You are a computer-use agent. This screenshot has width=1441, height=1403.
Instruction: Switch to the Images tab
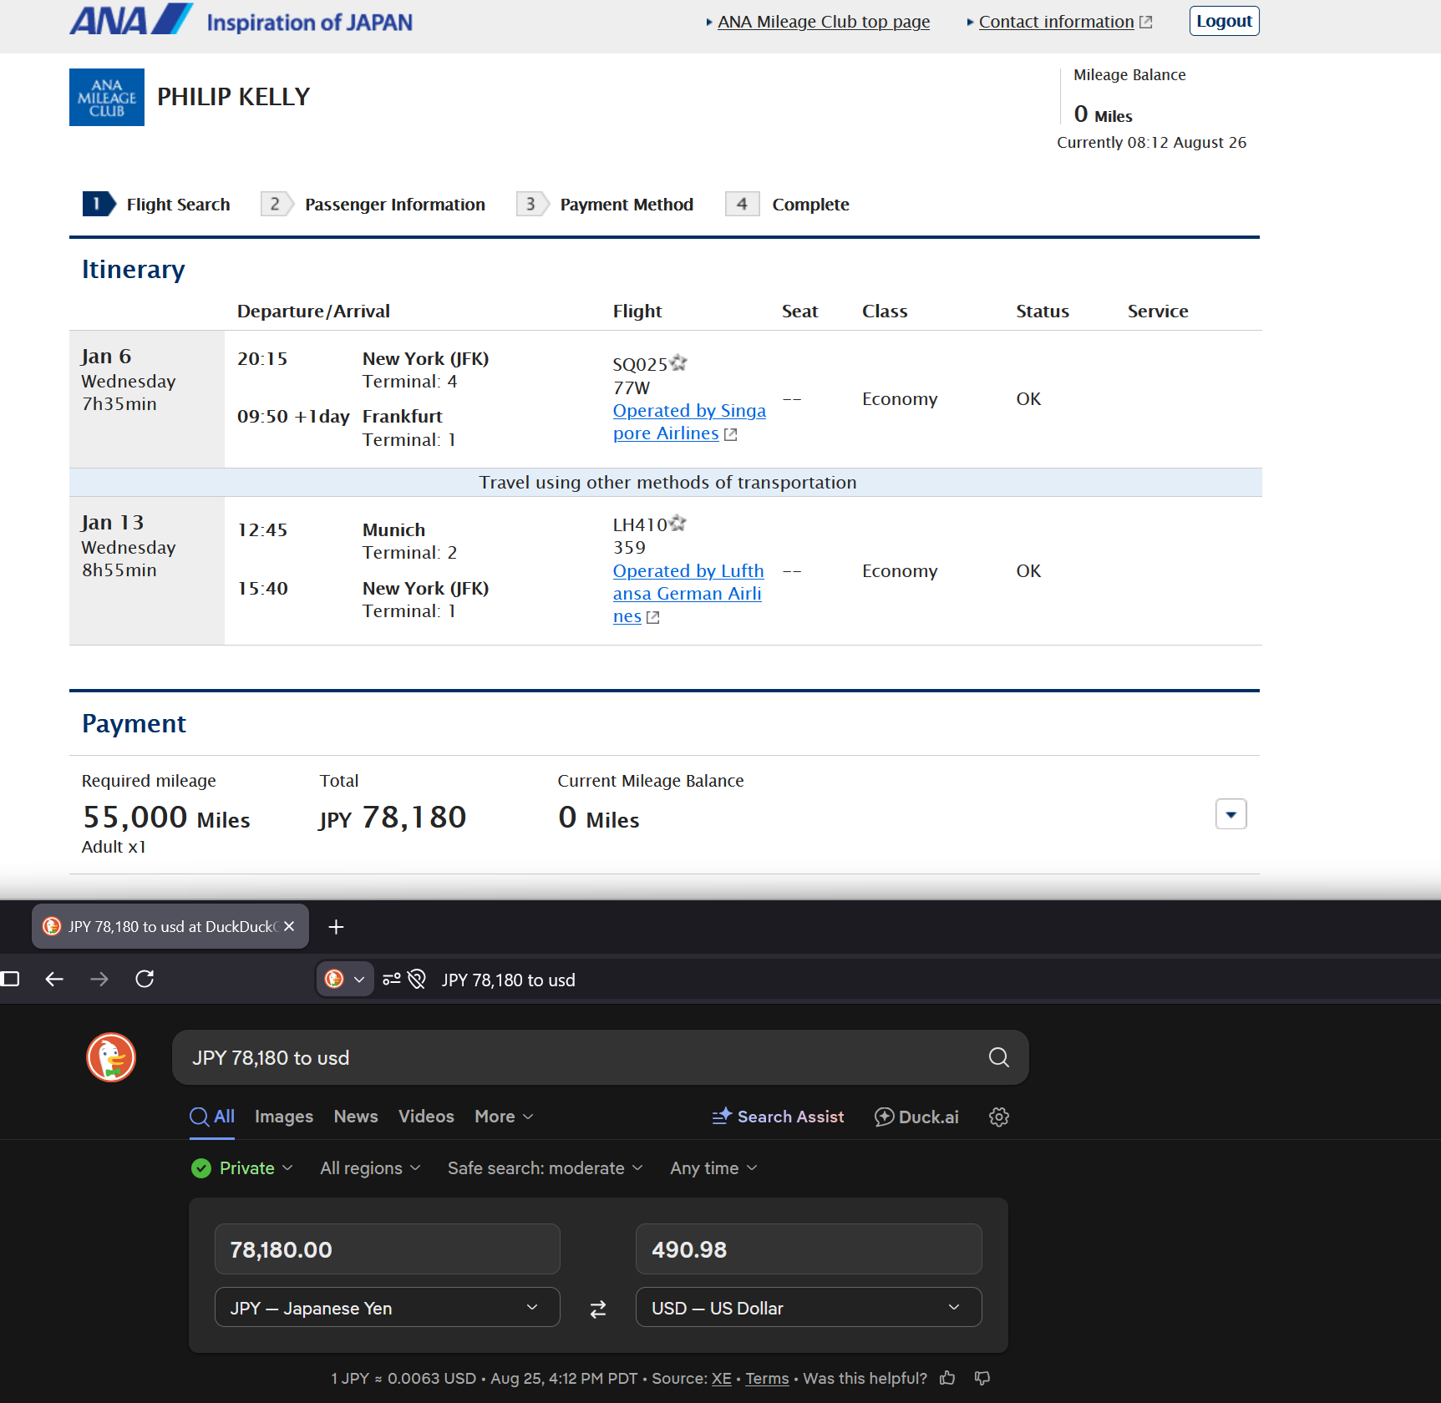click(284, 1117)
